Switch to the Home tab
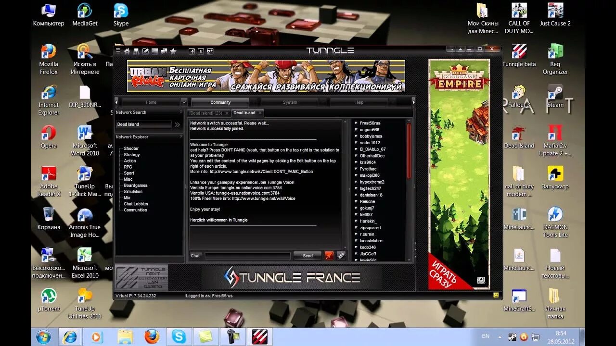616x346 pixels. [x=151, y=102]
